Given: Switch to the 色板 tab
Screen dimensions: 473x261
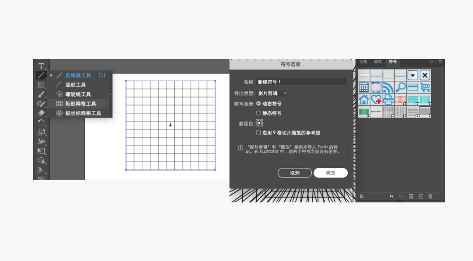Looking at the screenshot, I should tap(363, 62).
